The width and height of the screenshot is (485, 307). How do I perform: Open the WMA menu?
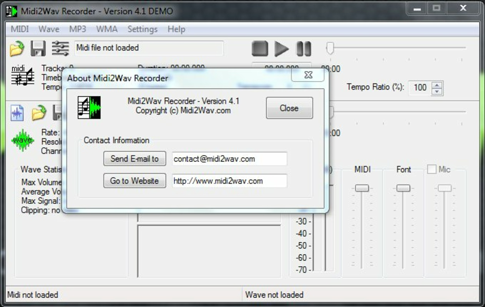click(x=107, y=29)
